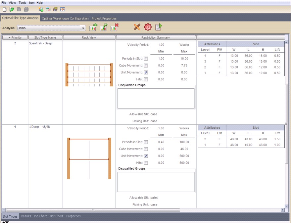Click the Save disk icon
291x223 pixels.
point(19,9)
